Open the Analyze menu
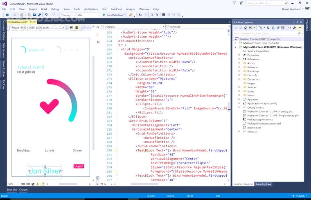The image size is (311, 200). (130, 9)
